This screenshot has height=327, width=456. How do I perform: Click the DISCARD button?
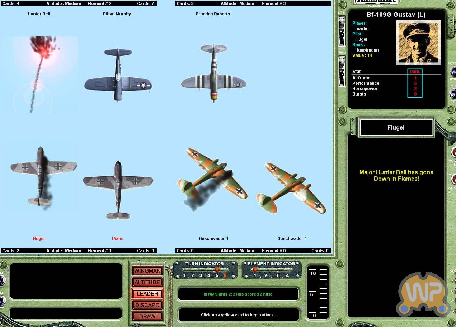[x=147, y=305]
